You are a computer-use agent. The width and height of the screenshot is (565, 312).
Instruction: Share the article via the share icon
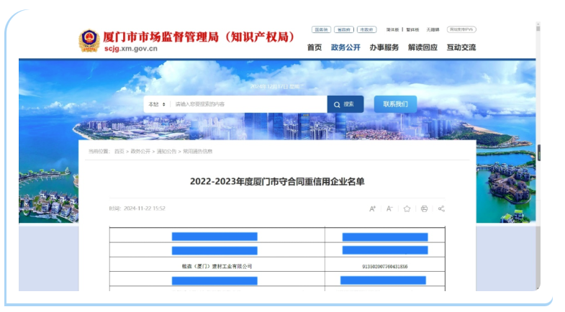coord(441,208)
